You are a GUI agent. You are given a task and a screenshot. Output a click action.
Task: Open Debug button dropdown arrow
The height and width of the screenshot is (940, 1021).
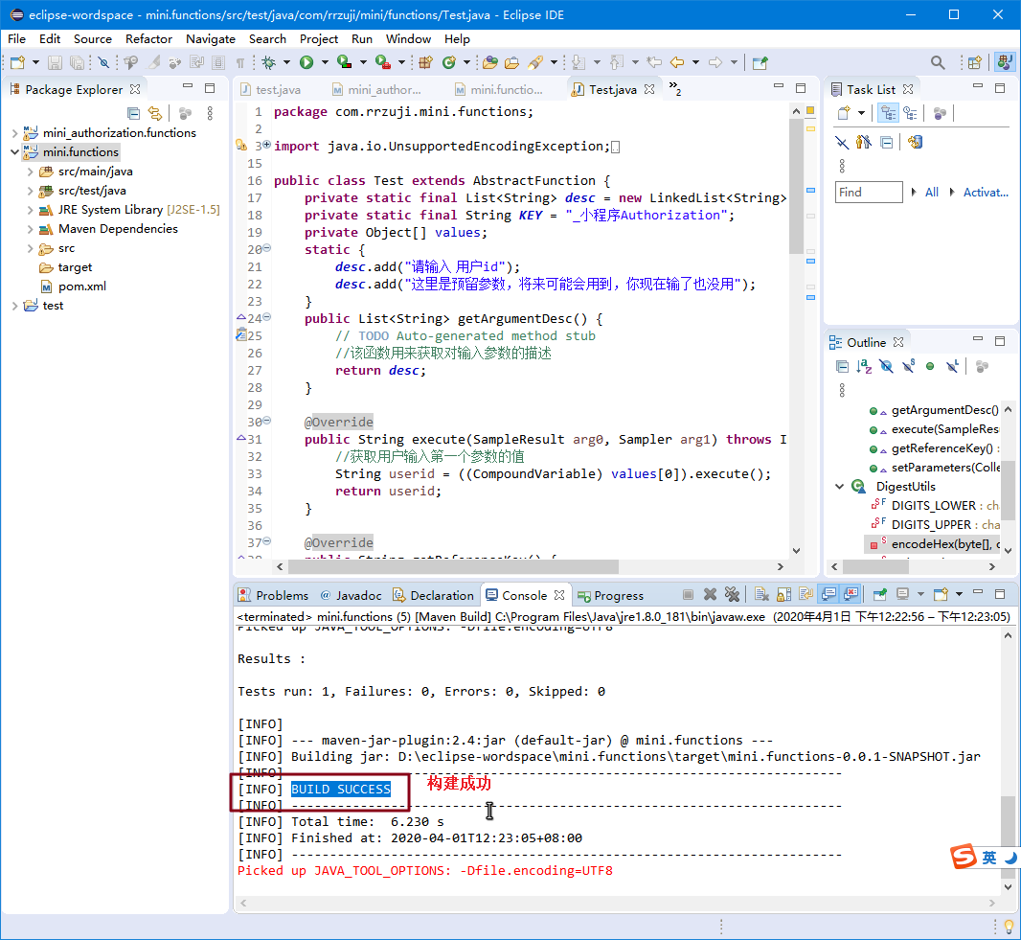[285, 62]
